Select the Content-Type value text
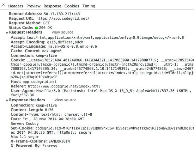The width and height of the screenshot is (194, 151). click(67, 115)
